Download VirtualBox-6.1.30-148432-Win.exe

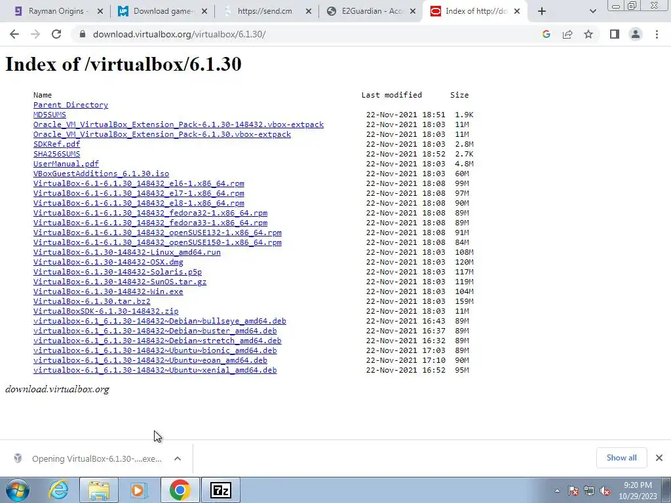click(x=108, y=291)
